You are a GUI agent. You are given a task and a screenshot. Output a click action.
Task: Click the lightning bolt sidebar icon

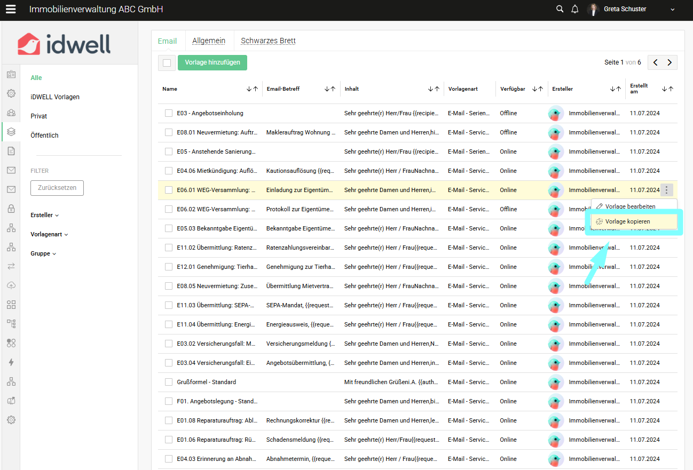pos(11,362)
